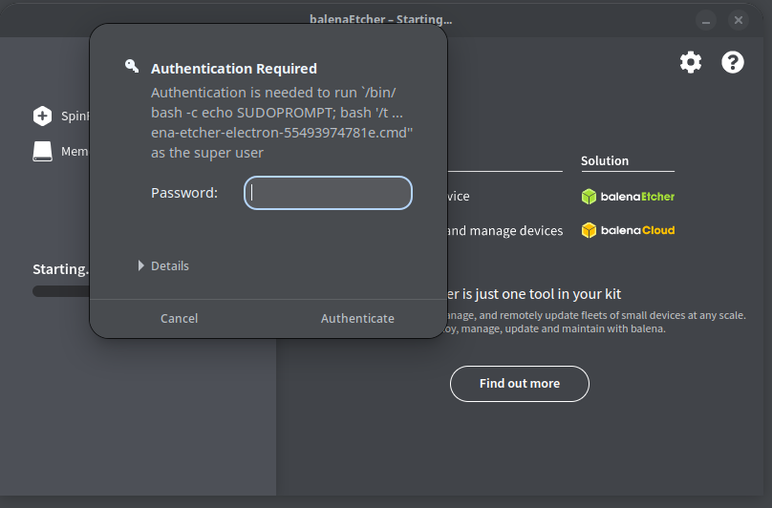Click the Find out more button
Screen dimensions: 772x508
(x=520, y=384)
